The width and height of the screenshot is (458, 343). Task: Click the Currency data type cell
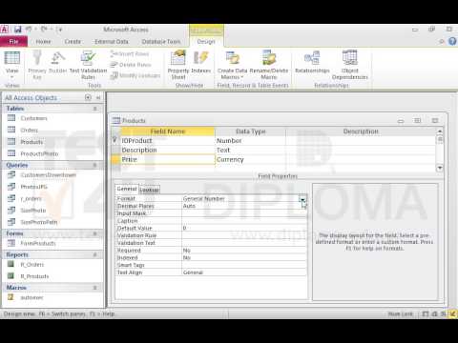coord(250,159)
